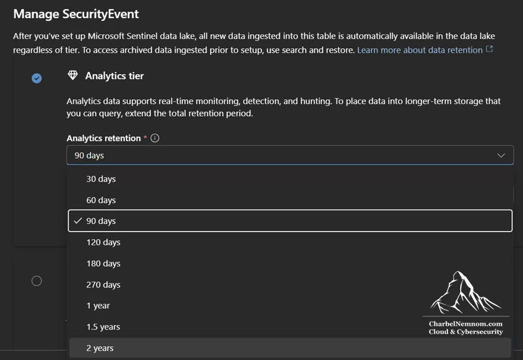Image resolution: width=523 pixels, height=360 pixels.
Task: Click the Analytics tier diamond icon
Action: coord(73,75)
